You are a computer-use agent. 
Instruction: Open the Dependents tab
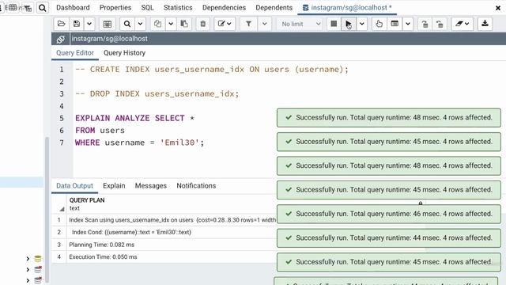tap(274, 7)
